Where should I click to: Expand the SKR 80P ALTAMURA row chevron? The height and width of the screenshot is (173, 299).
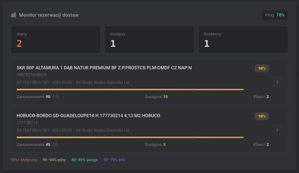tap(277, 82)
